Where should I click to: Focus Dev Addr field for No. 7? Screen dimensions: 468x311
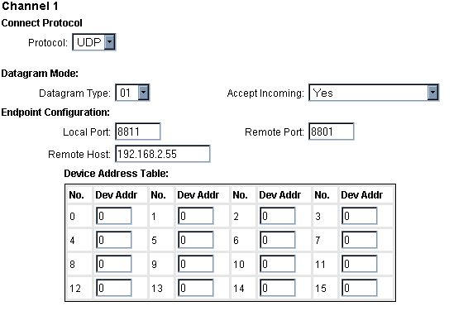(360, 240)
